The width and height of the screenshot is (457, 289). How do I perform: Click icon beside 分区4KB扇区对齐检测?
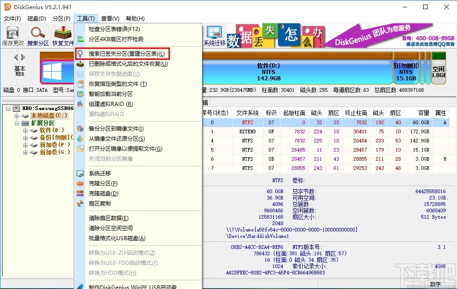pyautogui.click(x=81, y=39)
